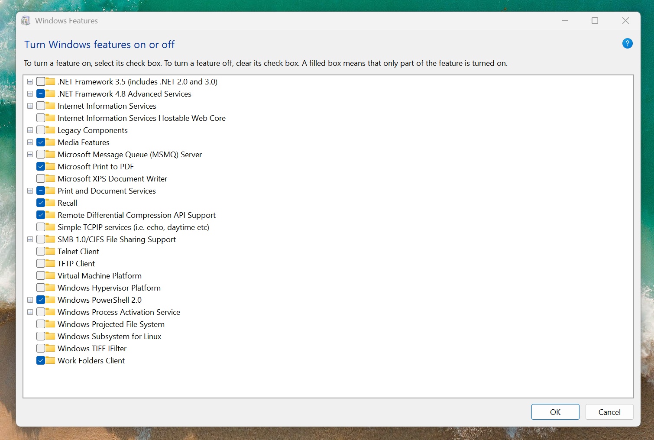Check the Windows Subsystem for Linux box
The width and height of the screenshot is (654, 440).
(40, 336)
